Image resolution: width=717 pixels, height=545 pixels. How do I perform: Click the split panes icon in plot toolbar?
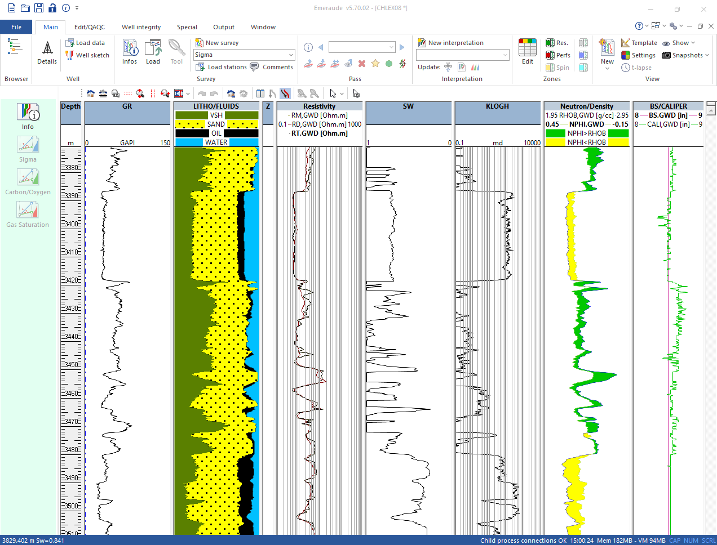click(260, 93)
